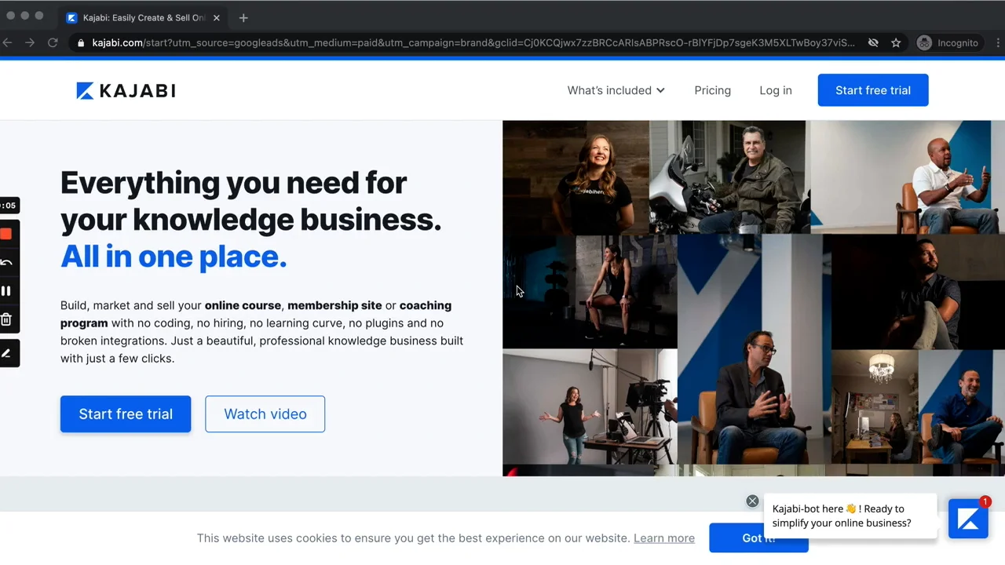Restart recording with the undo arrow icon
The width and height of the screenshot is (1005, 565).
(5, 263)
